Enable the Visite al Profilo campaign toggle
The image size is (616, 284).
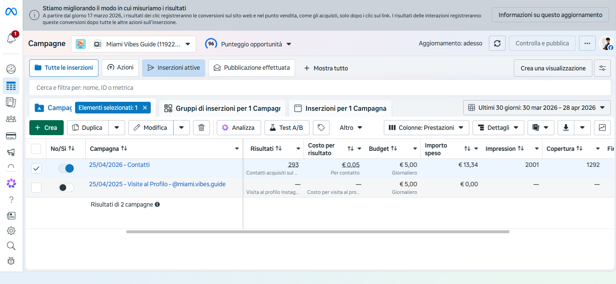point(66,188)
